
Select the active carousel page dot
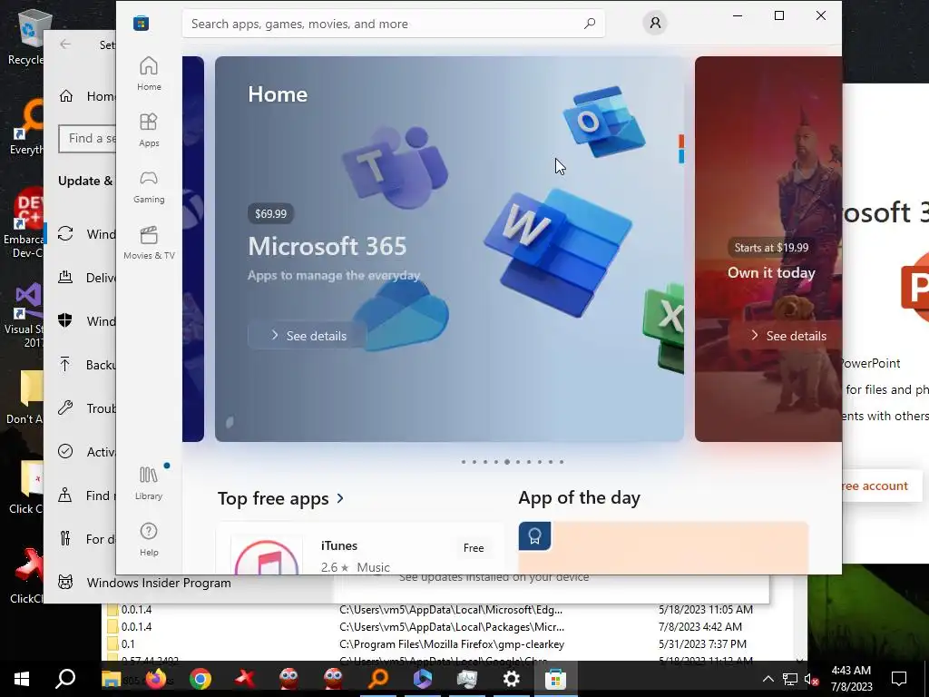click(507, 462)
